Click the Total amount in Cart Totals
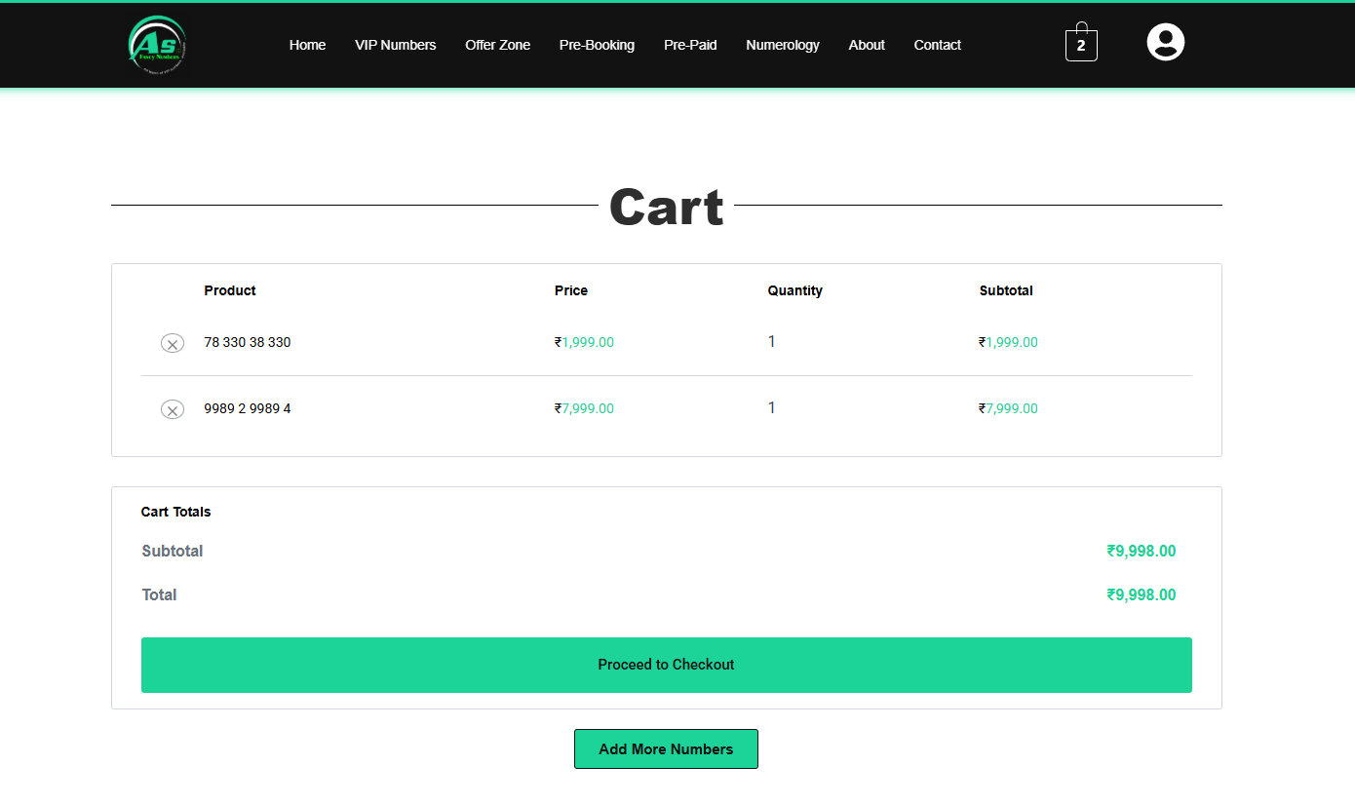Screen dimensions: 1355x804 (x=1141, y=594)
